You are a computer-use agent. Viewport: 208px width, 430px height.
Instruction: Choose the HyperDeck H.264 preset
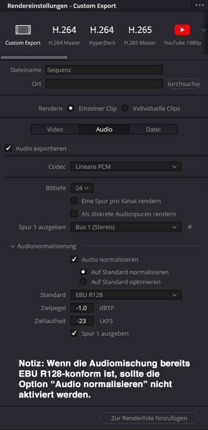click(x=102, y=35)
